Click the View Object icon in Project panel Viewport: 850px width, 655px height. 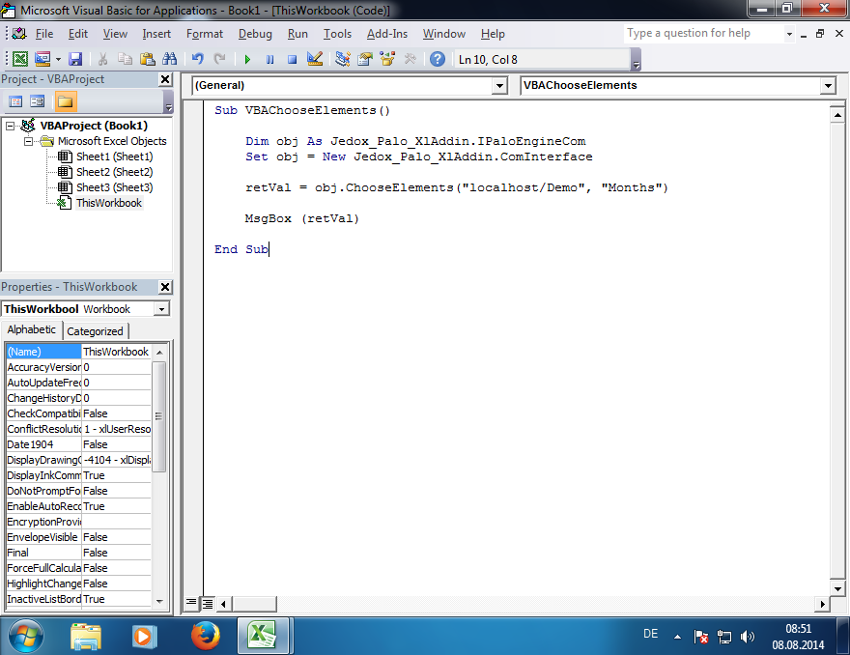(x=38, y=101)
